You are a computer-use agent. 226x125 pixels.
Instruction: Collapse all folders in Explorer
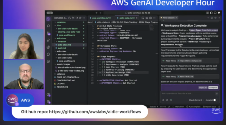pyautogui.click(x=80, y=18)
